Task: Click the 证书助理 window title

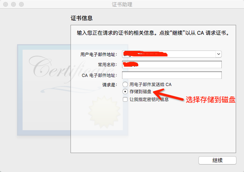Action: (x=122, y=4)
